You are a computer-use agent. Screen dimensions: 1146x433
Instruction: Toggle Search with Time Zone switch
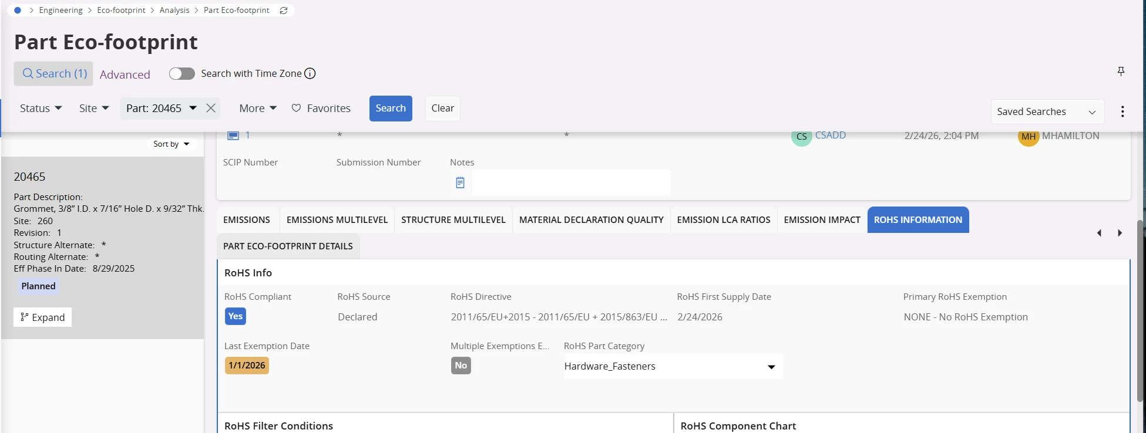click(x=182, y=73)
